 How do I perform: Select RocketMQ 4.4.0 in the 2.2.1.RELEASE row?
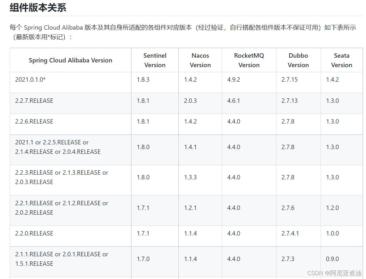(x=233, y=208)
